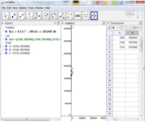Open cell color dropdown arrow
This screenshot has height=125, width=145.
[138, 28]
